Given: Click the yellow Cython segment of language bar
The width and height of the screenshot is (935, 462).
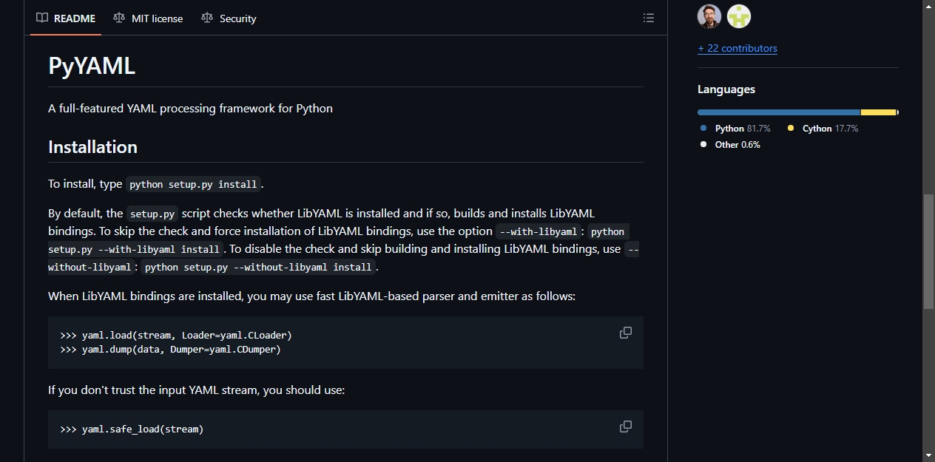Looking at the screenshot, I should [x=879, y=112].
